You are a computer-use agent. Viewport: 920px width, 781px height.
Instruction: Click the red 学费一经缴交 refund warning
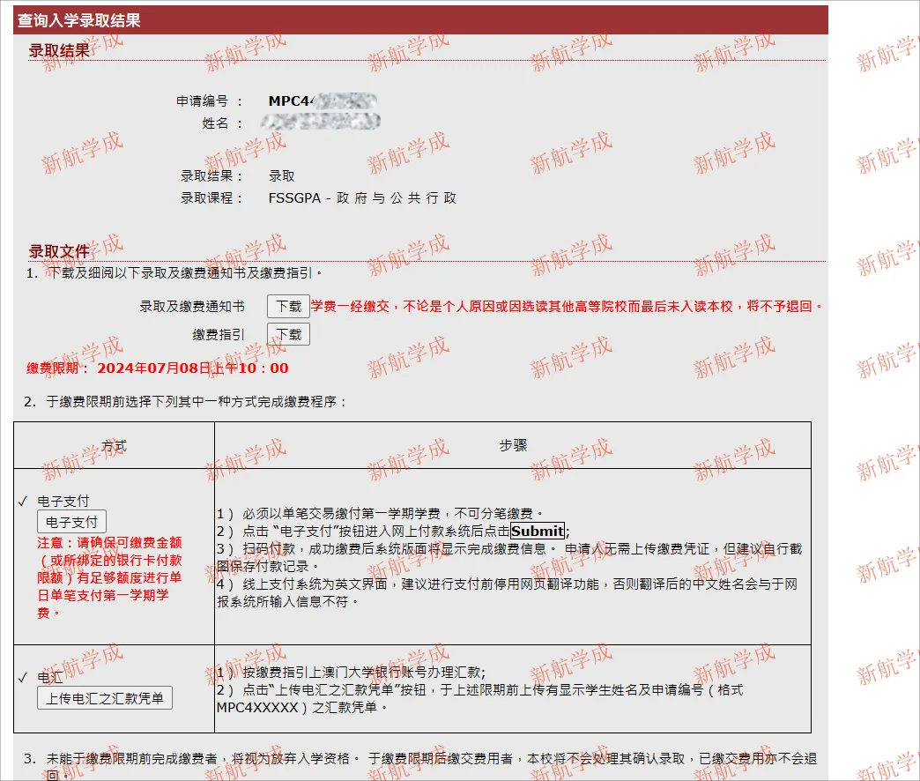(x=568, y=306)
